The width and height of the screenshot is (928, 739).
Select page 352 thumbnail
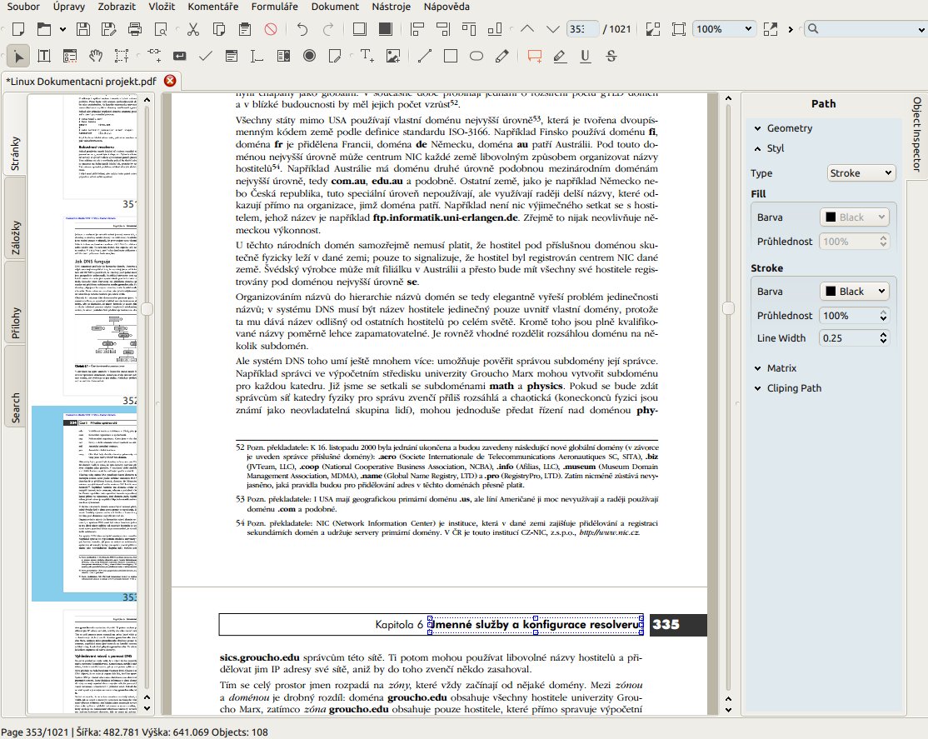[x=99, y=305]
